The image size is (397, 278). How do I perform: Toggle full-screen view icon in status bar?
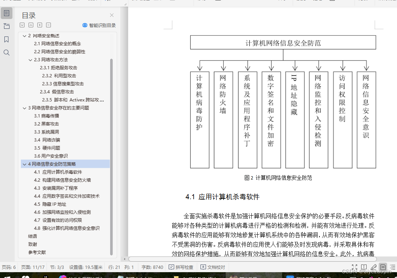(354, 267)
